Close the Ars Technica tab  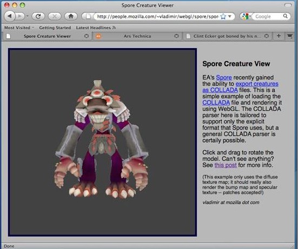click(x=176, y=36)
